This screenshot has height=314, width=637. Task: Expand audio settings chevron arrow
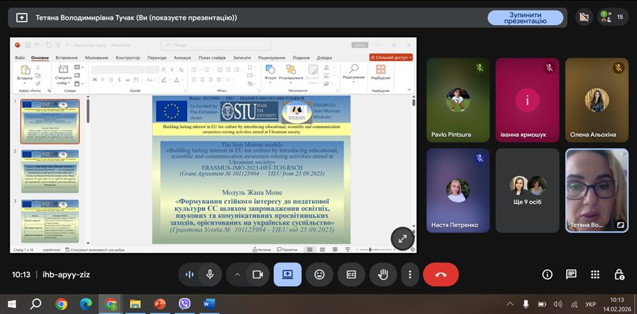pyautogui.click(x=237, y=274)
